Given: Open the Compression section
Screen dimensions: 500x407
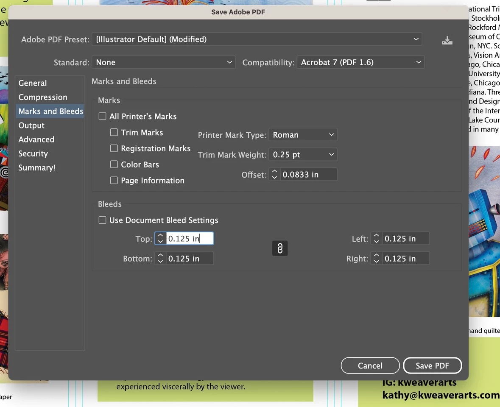Looking at the screenshot, I should 50,97.
